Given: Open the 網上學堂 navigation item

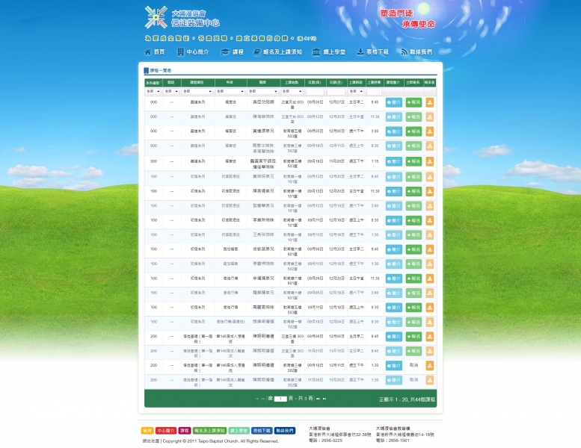Looking at the screenshot, I should 329,52.
